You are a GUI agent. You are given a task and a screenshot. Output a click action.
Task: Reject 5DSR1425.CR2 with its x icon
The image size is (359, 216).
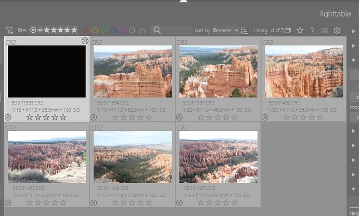tap(8, 203)
